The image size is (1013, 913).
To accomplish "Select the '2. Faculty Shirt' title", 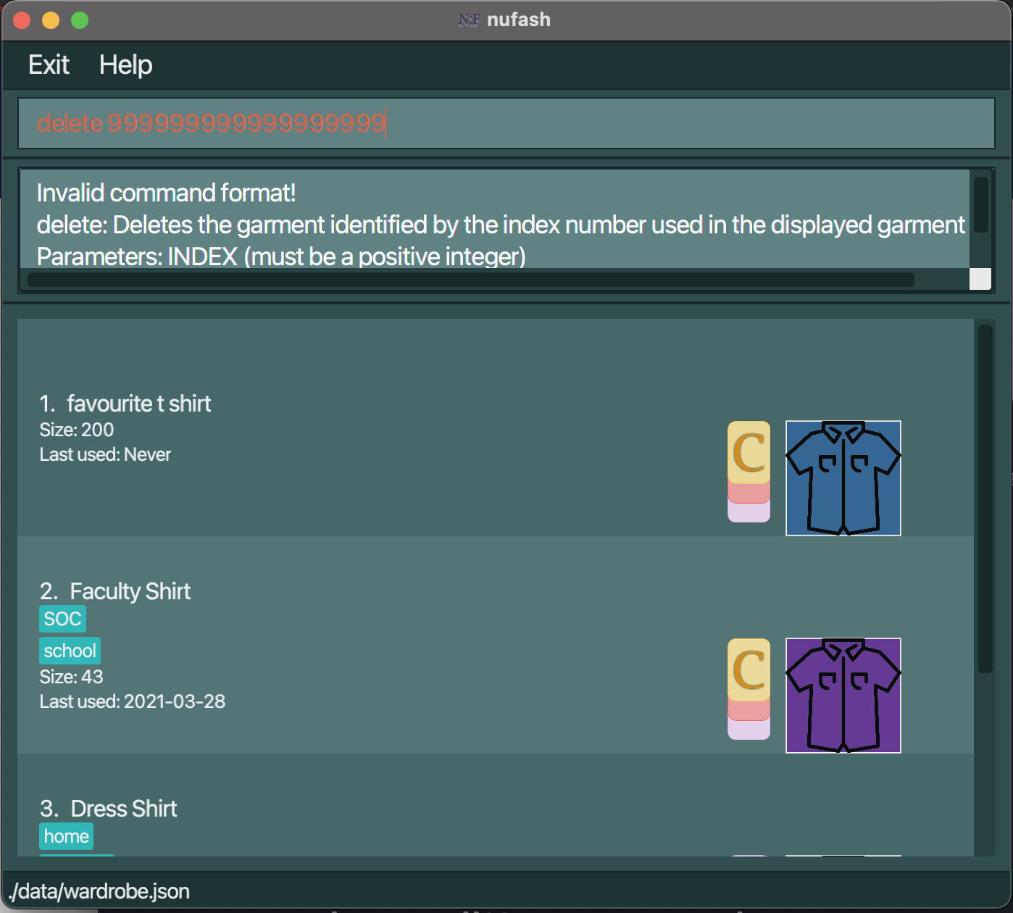I will pyautogui.click(x=115, y=591).
